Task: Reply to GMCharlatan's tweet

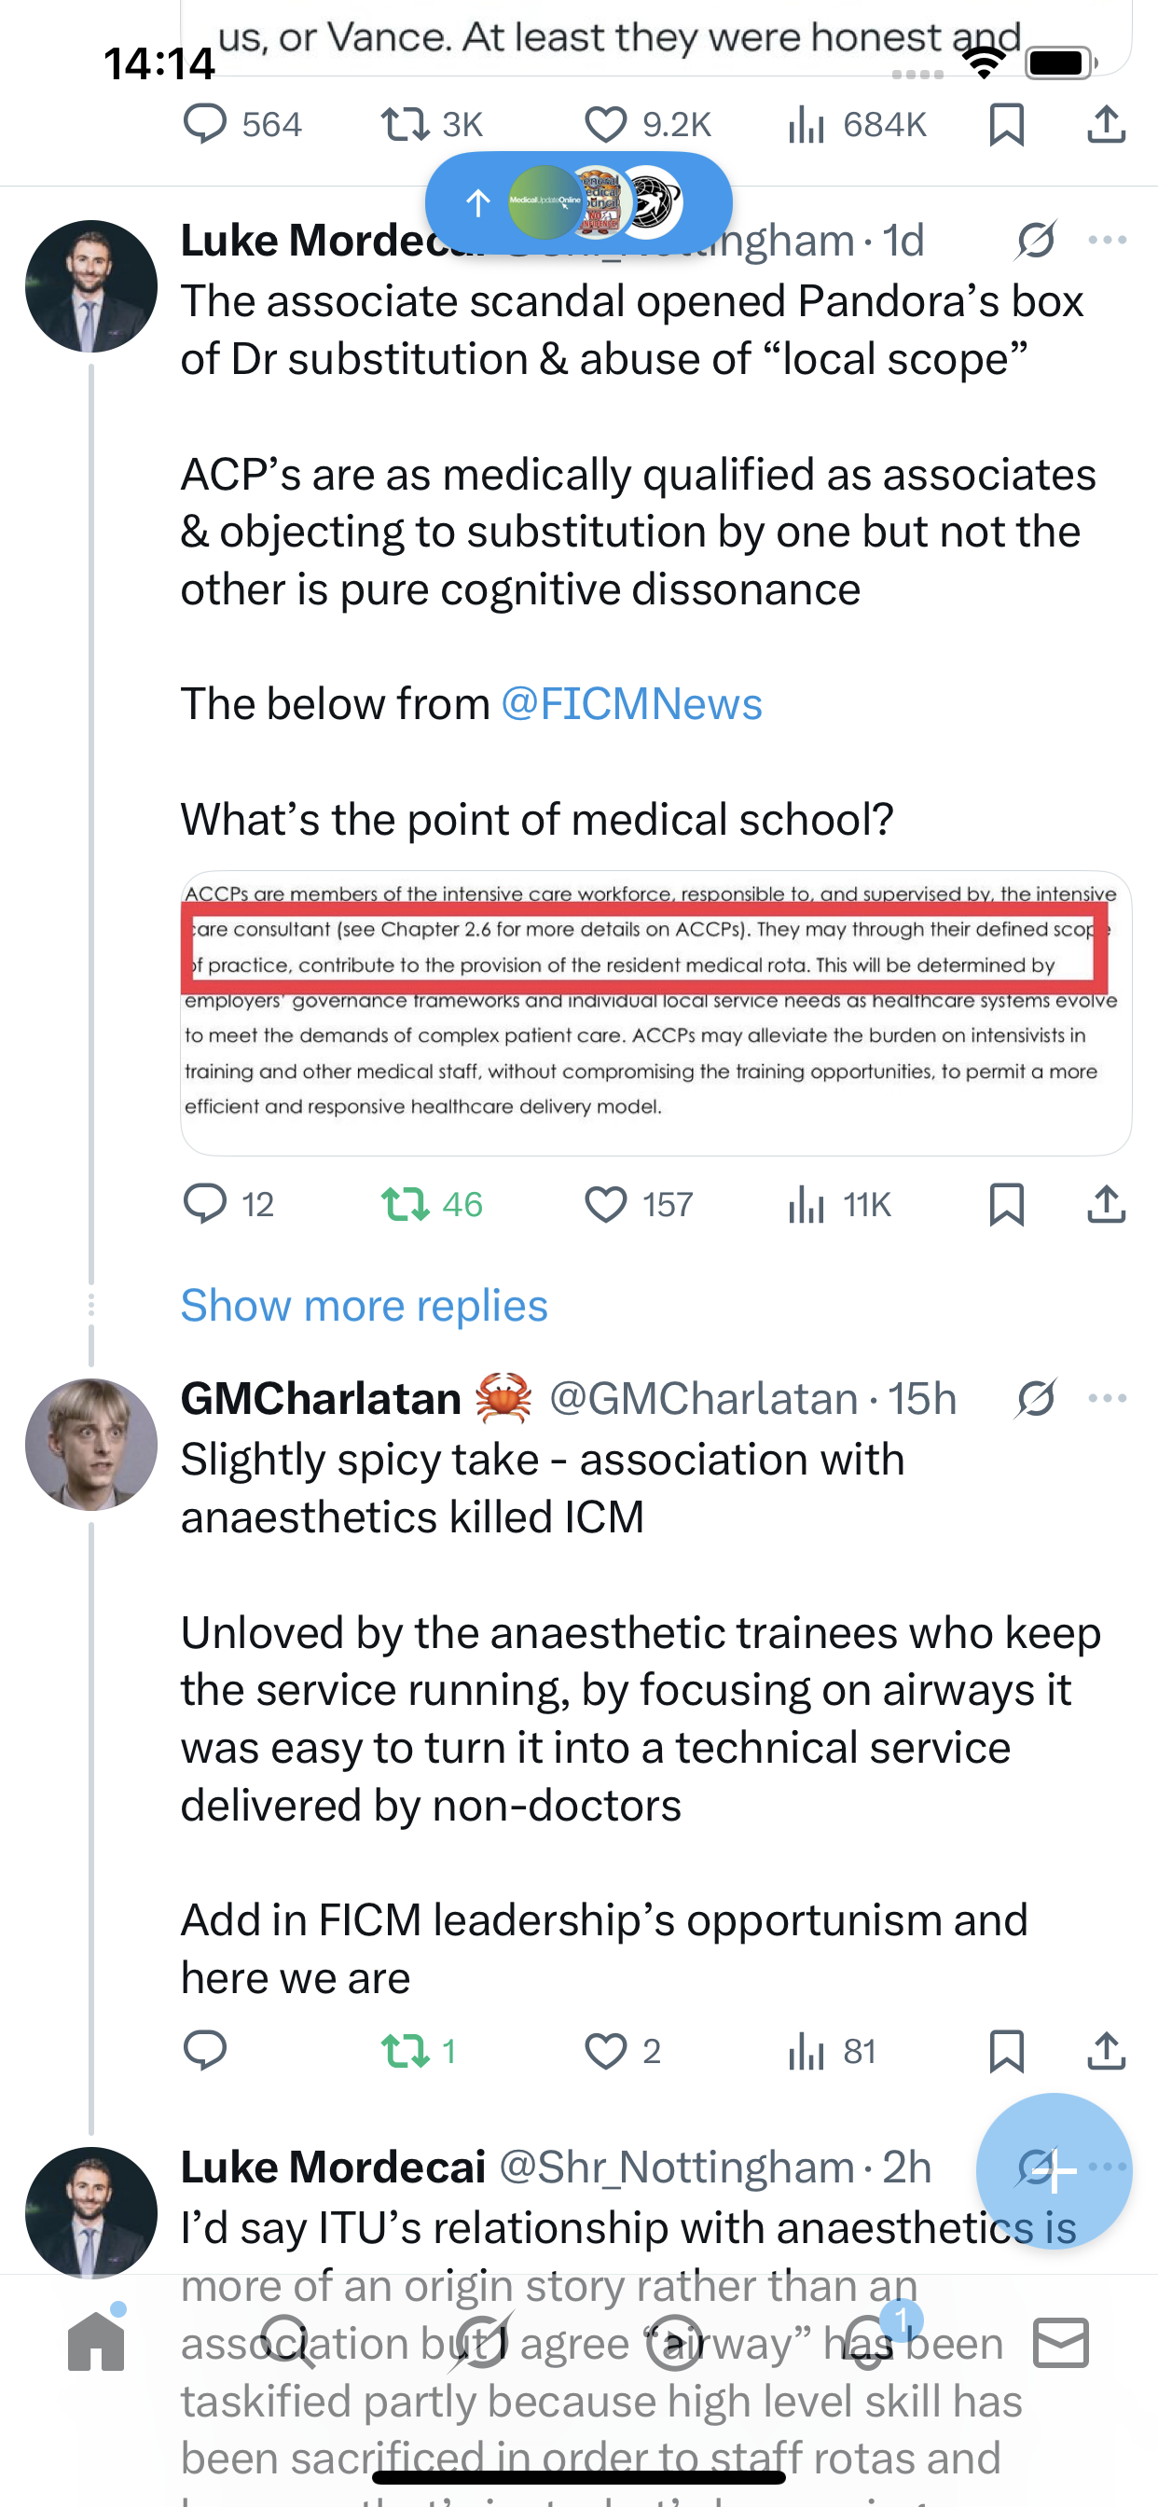Action: pos(205,2051)
